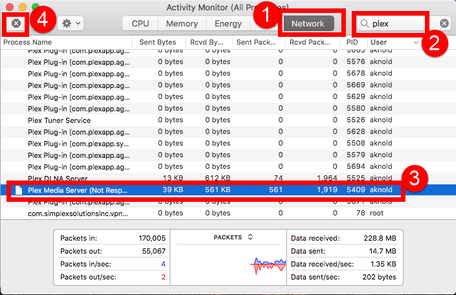Switch to the Memory tab
Viewport: 456px width, 295px height.
click(182, 23)
